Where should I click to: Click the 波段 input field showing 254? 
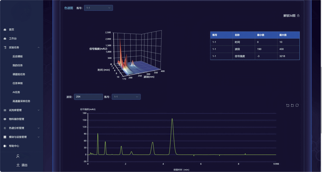[x=88, y=97]
